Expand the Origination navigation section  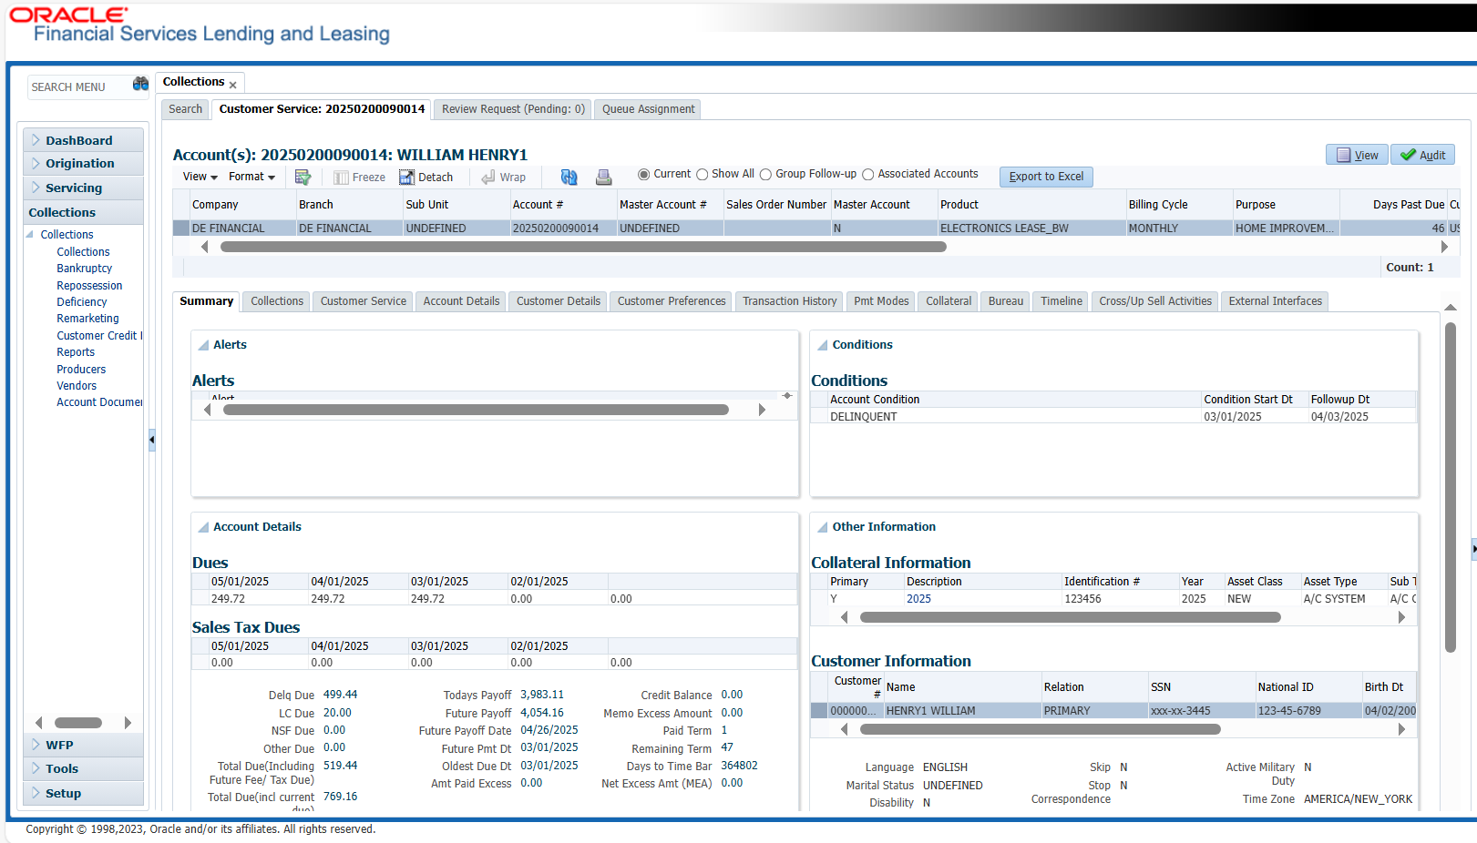[36, 163]
